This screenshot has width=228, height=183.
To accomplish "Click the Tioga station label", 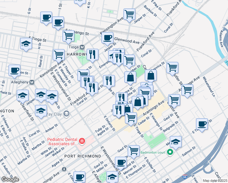I will point(73,47).
